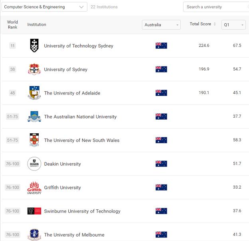Image resolution: width=249 pixels, height=241 pixels.
Task: Open Deakin University institution link
Action: (62, 164)
